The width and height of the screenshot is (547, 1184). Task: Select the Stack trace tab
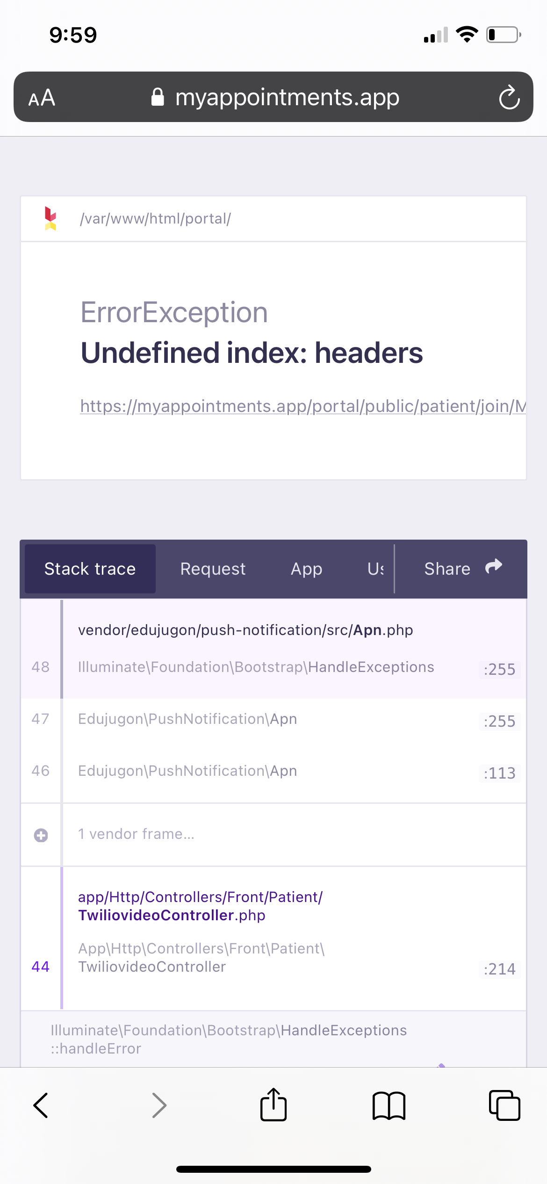tap(90, 569)
